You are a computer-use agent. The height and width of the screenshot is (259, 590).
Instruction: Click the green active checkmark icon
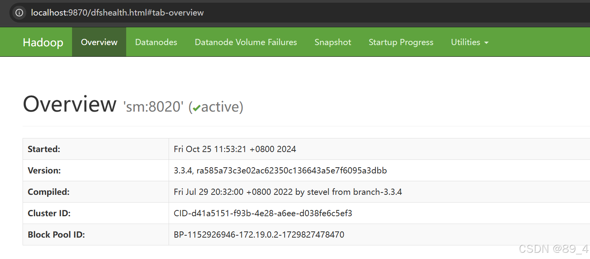click(197, 108)
